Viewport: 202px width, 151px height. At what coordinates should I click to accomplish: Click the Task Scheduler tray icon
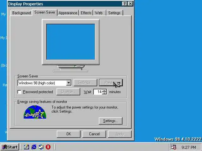click(x=173, y=147)
